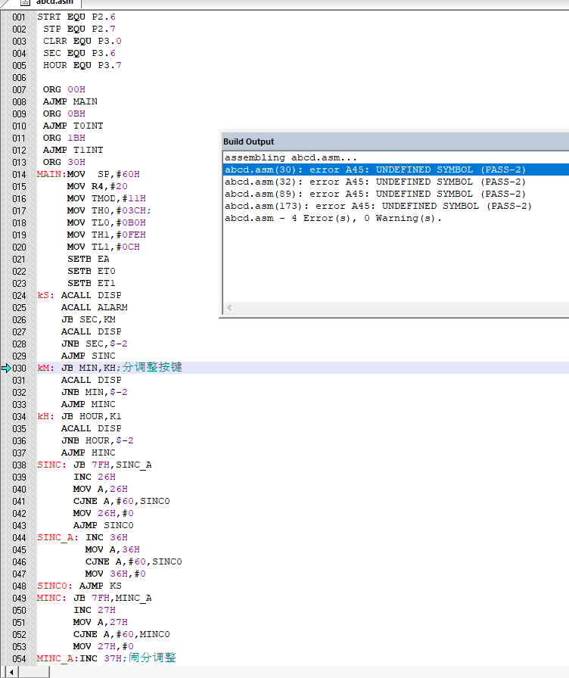Click the 'JB SEC,KM' line
The width and height of the screenshot is (569, 678).
click(x=89, y=319)
